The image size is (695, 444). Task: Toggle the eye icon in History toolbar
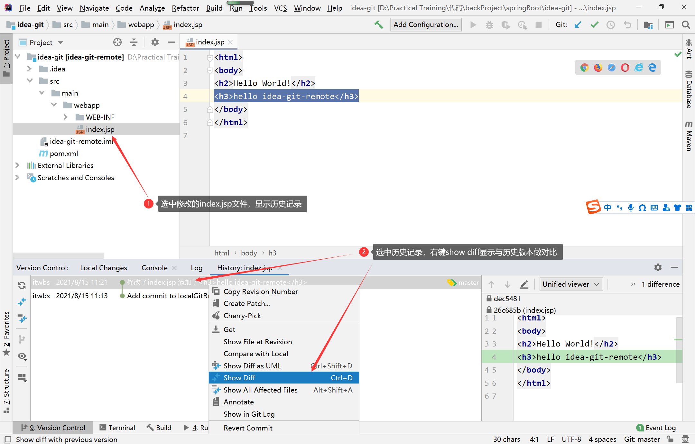coord(22,356)
